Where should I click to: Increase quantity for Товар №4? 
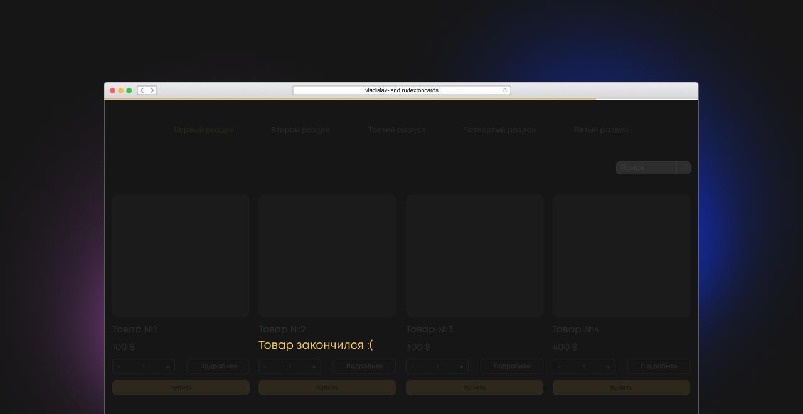(608, 366)
